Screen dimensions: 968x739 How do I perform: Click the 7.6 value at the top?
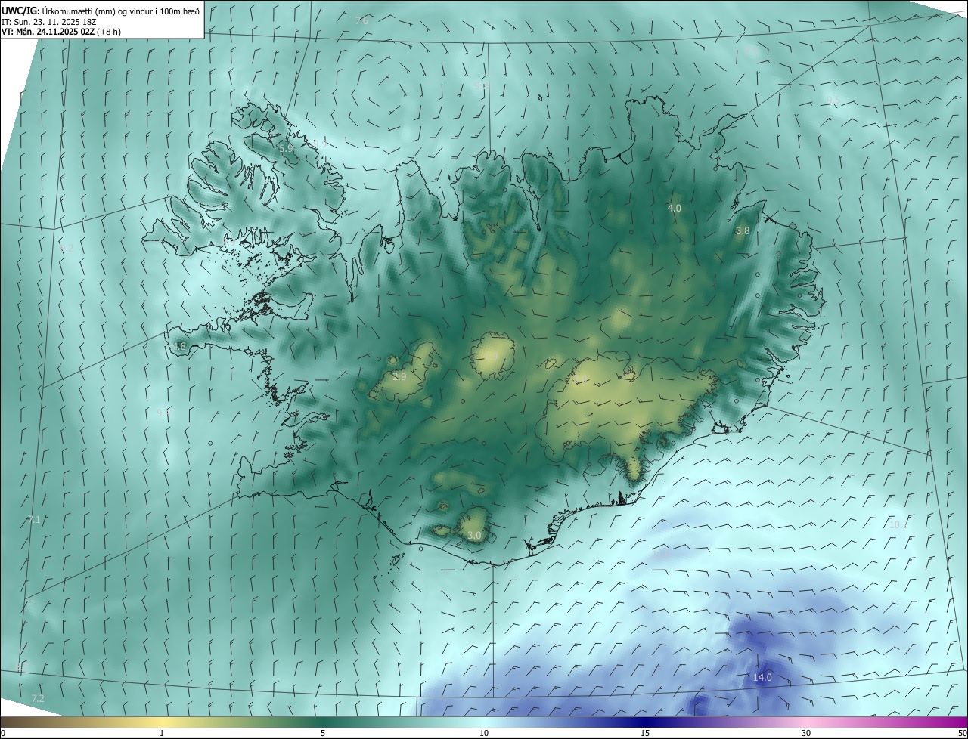[x=361, y=20]
